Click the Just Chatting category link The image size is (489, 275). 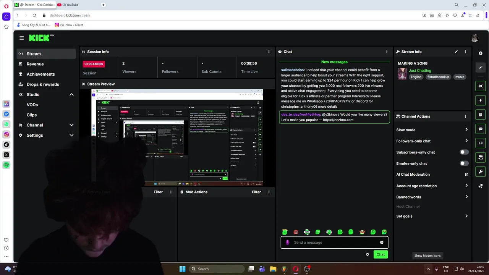click(x=419, y=71)
